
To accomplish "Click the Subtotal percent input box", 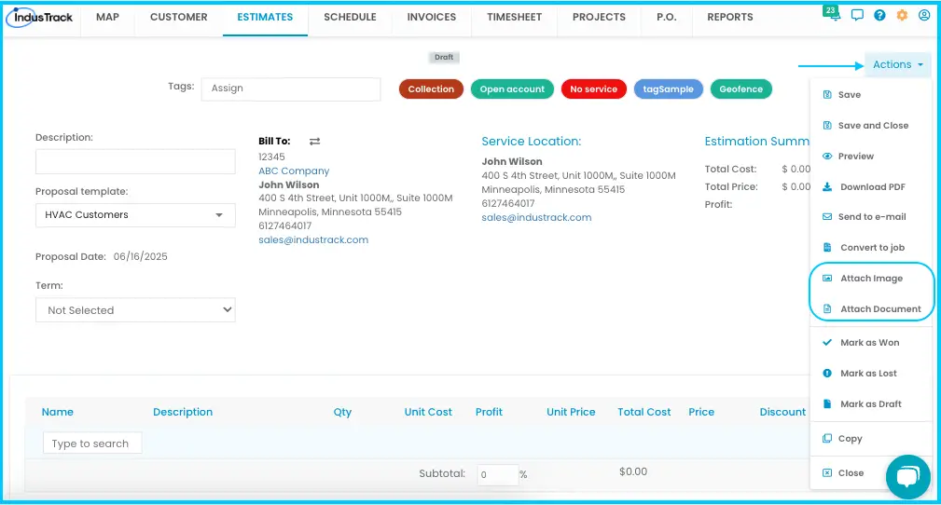I will [497, 474].
